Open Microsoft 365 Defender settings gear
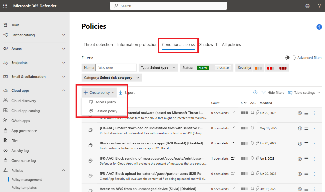 tap(307, 5)
